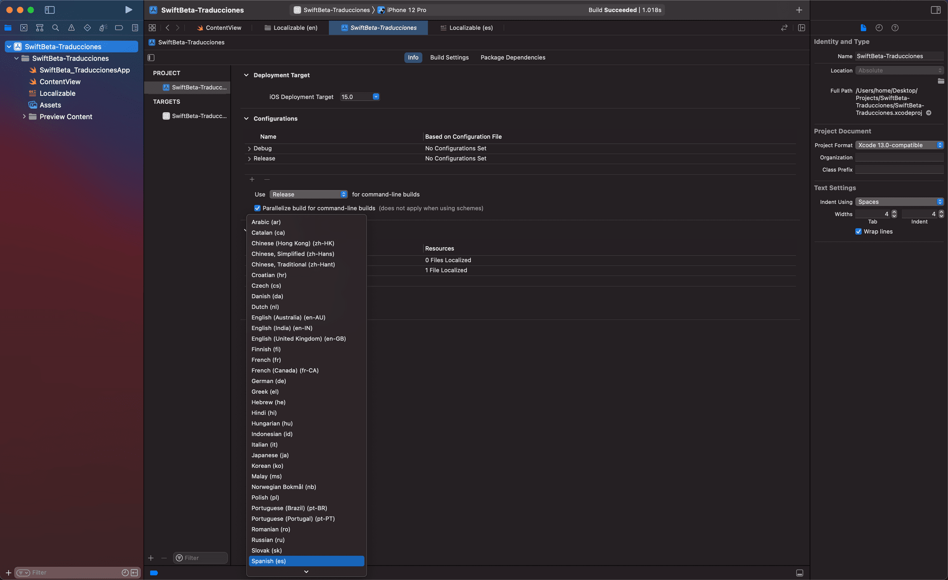948x580 pixels.
Task: Choose French (fr) in language menu
Action: point(307,360)
